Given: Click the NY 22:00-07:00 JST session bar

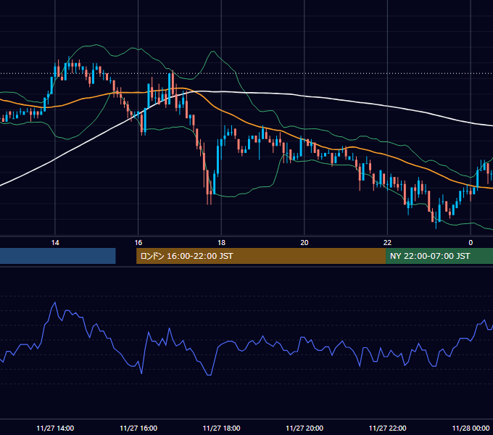Looking at the screenshot, I should (439, 256).
